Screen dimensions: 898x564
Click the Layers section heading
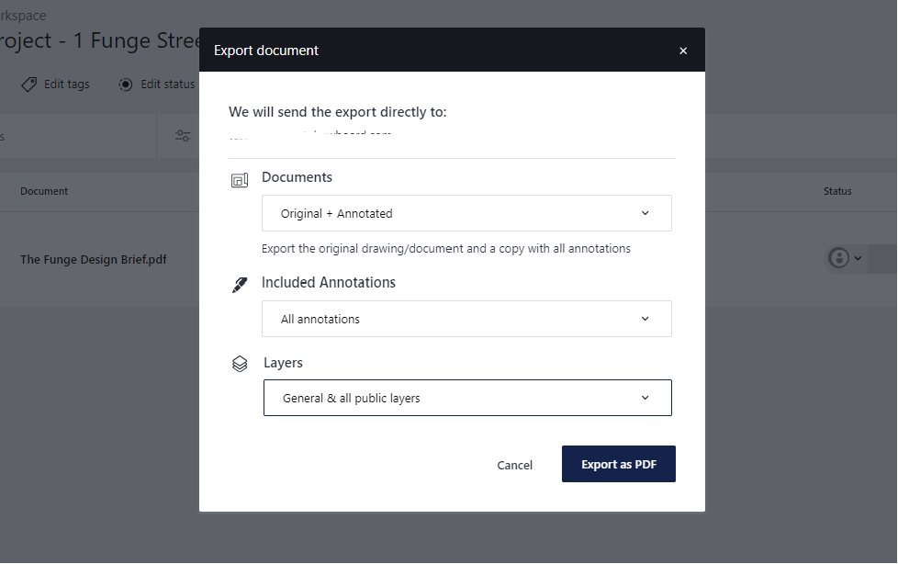click(283, 363)
